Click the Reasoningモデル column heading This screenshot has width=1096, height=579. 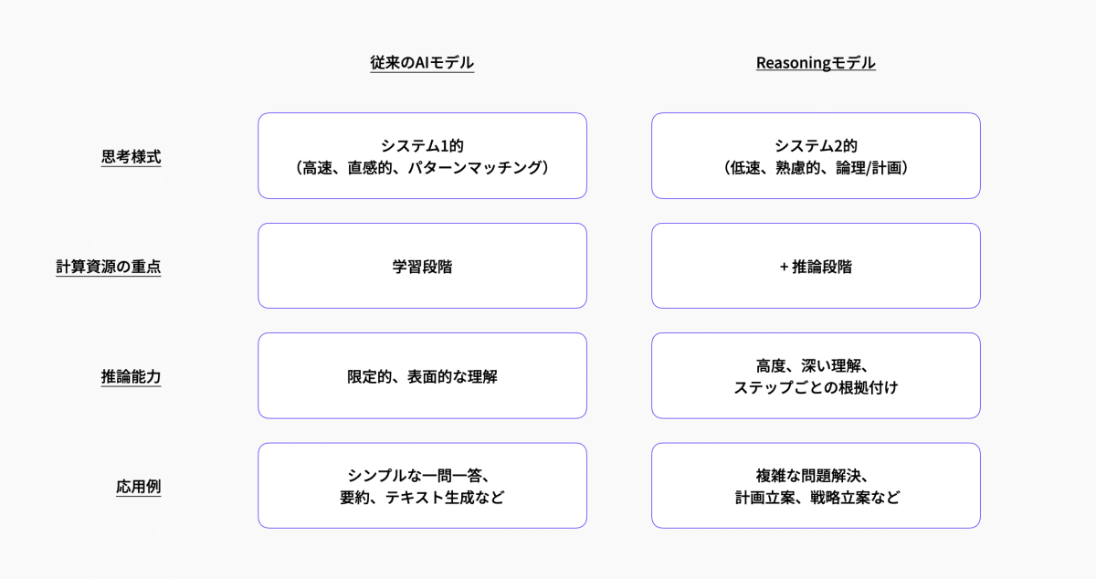816,63
